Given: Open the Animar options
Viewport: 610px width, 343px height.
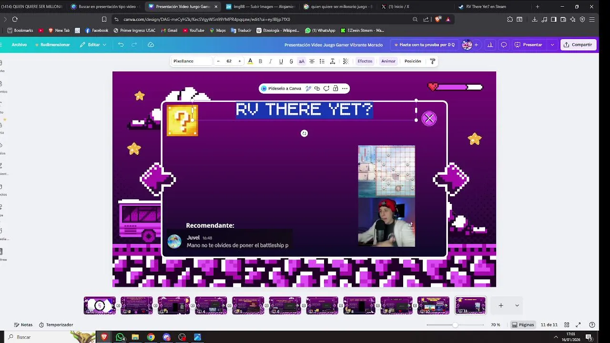Looking at the screenshot, I should point(388,61).
